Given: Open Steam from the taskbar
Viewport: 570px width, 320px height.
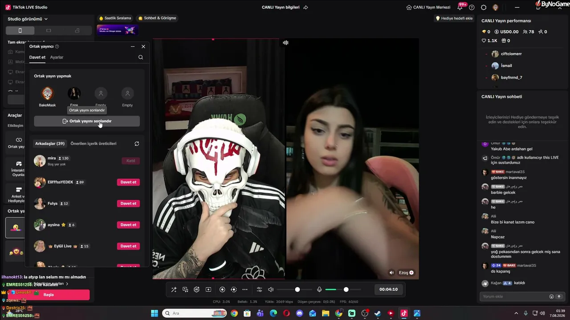Looking at the screenshot, I should click(x=378, y=313).
